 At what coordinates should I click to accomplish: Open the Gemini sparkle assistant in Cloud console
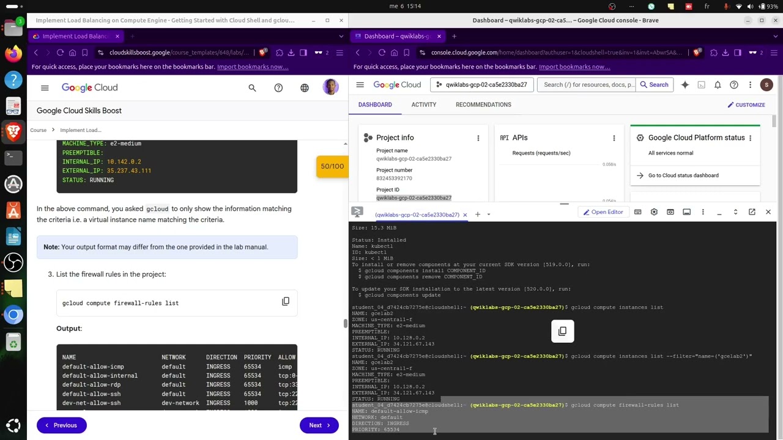point(685,85)
